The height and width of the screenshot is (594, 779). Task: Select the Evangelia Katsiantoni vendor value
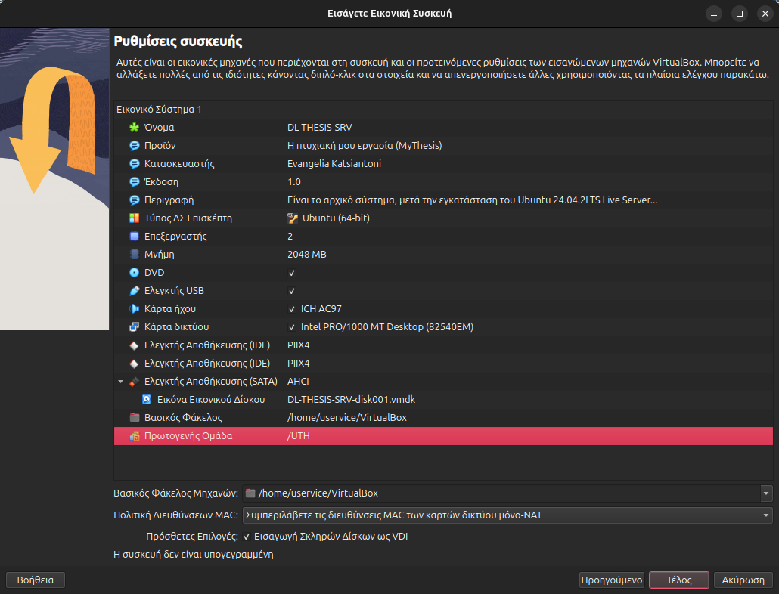click(334, 164)
